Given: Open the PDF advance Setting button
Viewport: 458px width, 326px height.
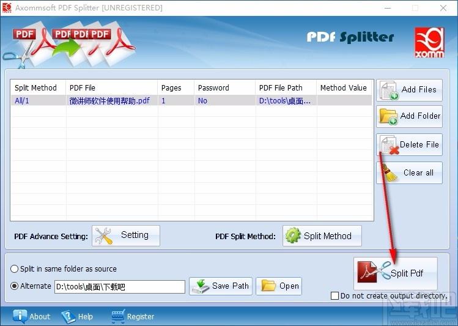Looking at the screenshot, I should pyautogui.click(x=126, y=235).
